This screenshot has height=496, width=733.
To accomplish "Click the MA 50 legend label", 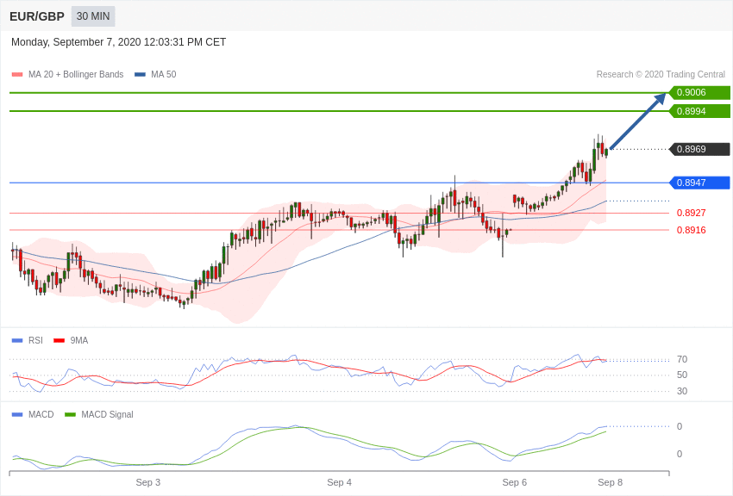I will point(164,74).
